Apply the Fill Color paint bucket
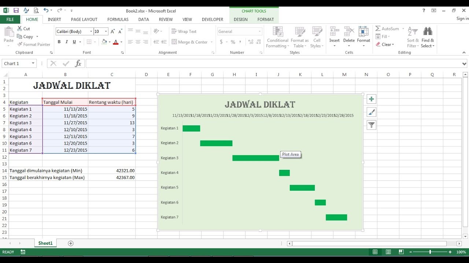 pyautogui.click(x=104, y=42)
